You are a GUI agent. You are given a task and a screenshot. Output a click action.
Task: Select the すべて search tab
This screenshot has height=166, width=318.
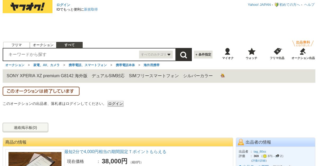point(69,45)
